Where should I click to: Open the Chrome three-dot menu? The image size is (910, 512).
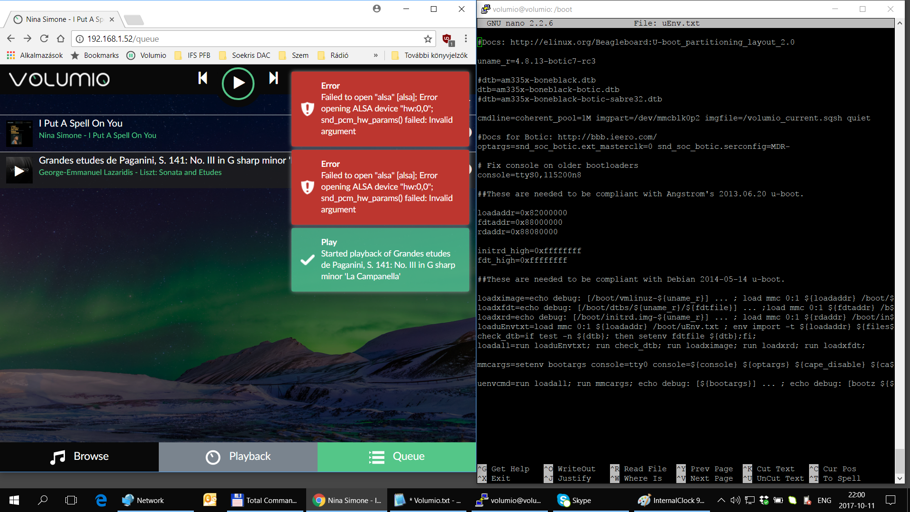click(466, 39)
